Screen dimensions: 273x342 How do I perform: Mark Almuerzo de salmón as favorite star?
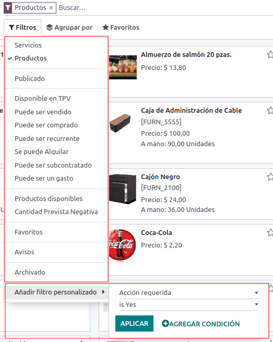(x=270, y=54)
